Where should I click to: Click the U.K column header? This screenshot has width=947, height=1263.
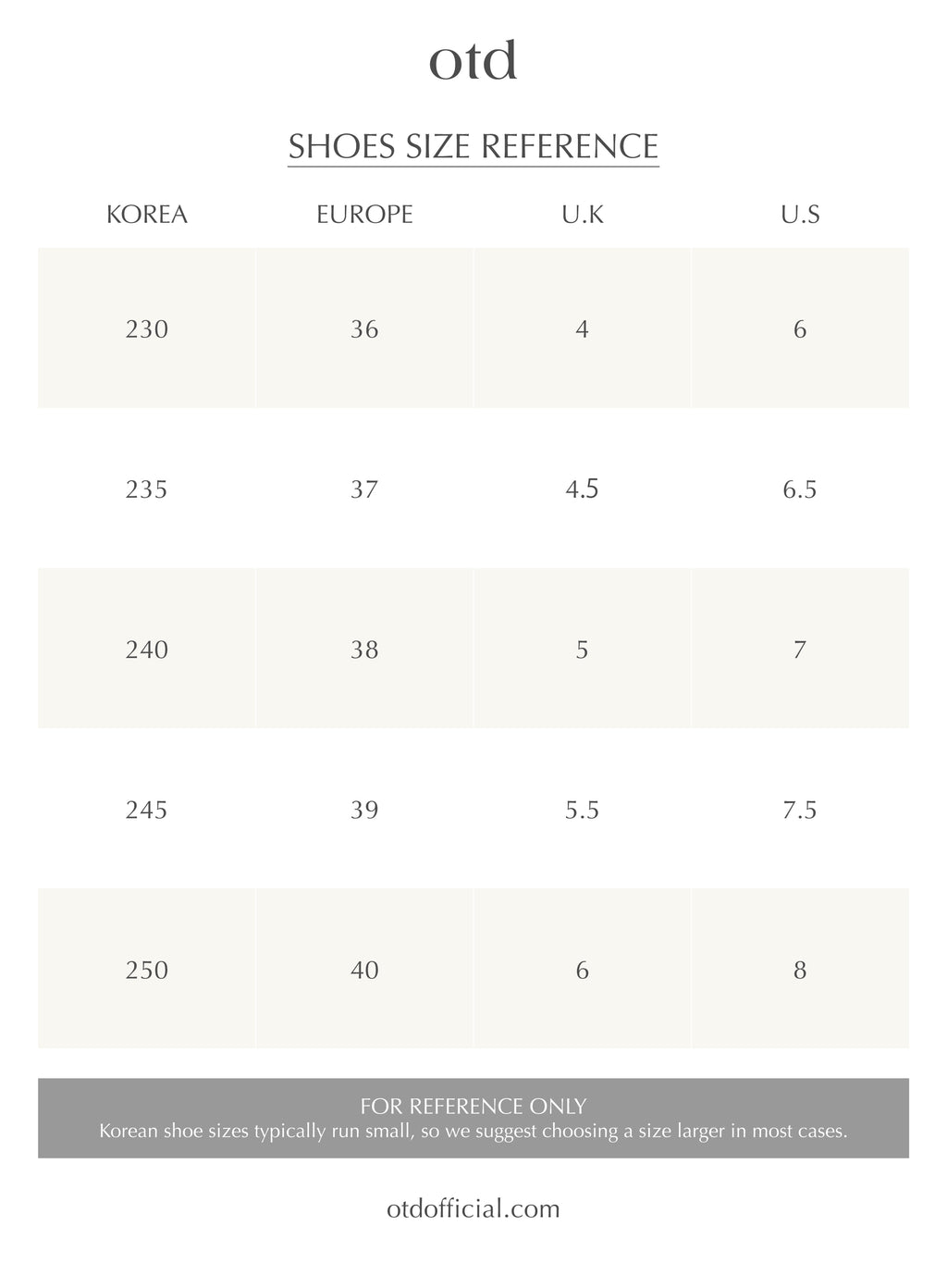[x=582, y=215]
